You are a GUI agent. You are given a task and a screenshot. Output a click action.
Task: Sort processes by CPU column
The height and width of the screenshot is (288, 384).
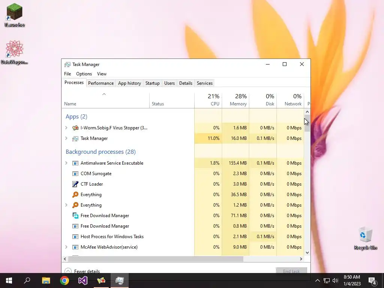point(208,100)
